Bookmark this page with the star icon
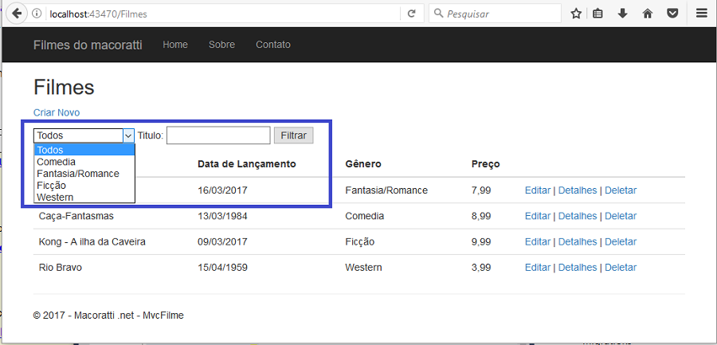The image size is (717, 345). [x=576, y=14]
